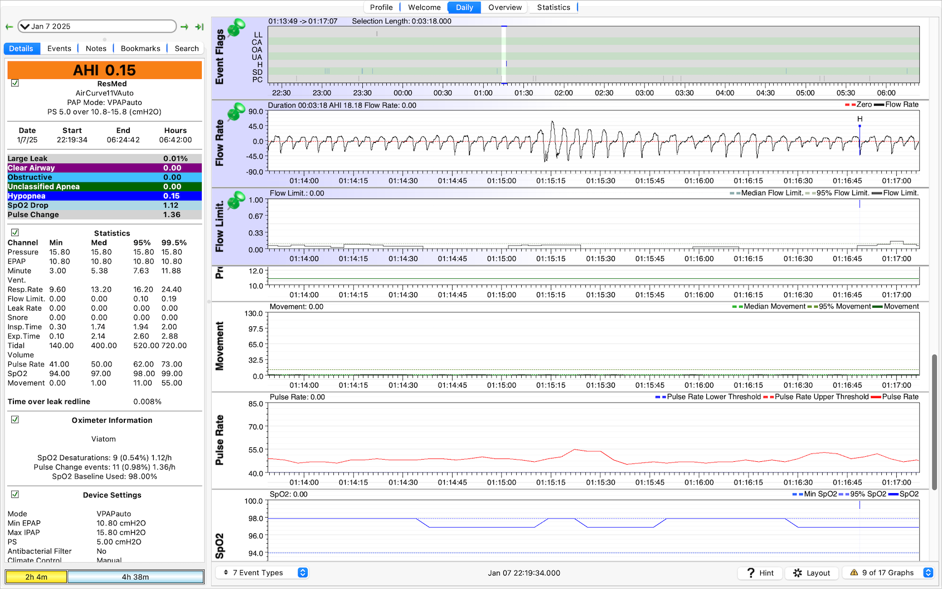Click the Large Leak event row

(104, 158)
